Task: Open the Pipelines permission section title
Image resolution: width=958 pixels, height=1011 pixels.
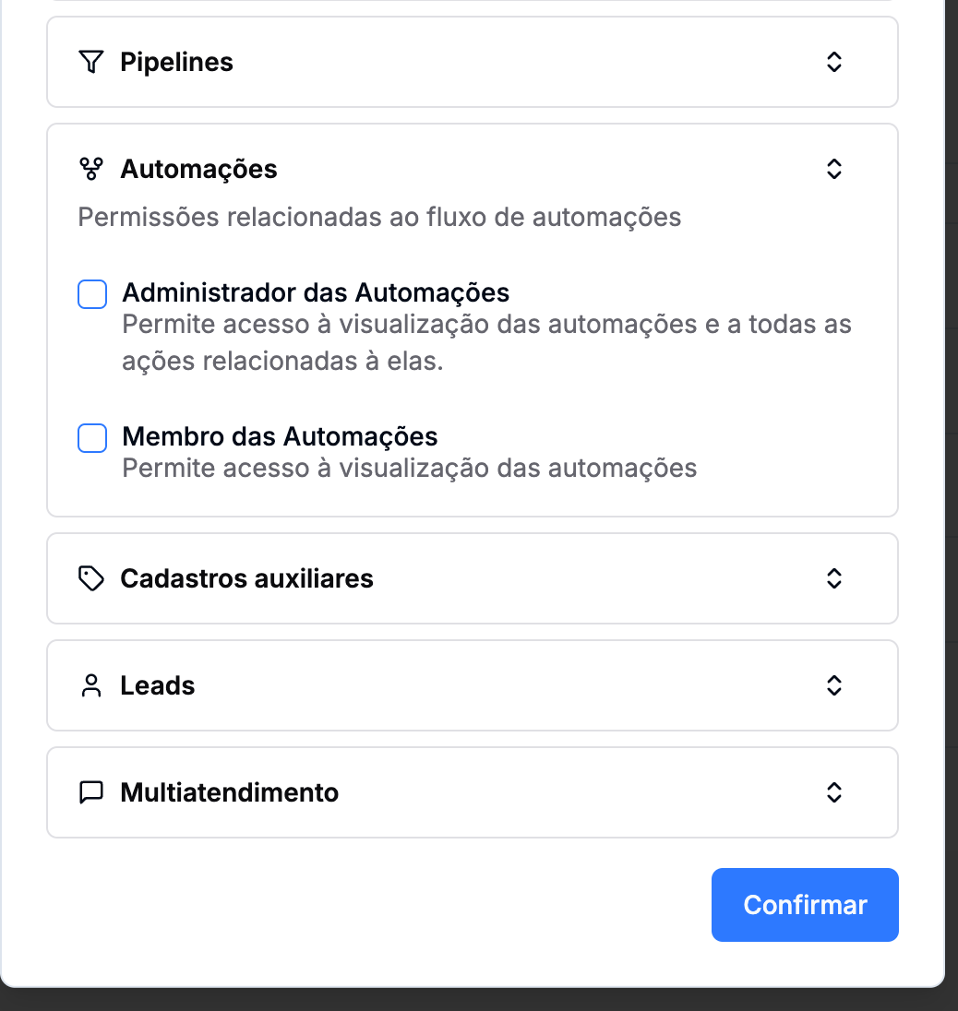Action: (x=176, y=63)
